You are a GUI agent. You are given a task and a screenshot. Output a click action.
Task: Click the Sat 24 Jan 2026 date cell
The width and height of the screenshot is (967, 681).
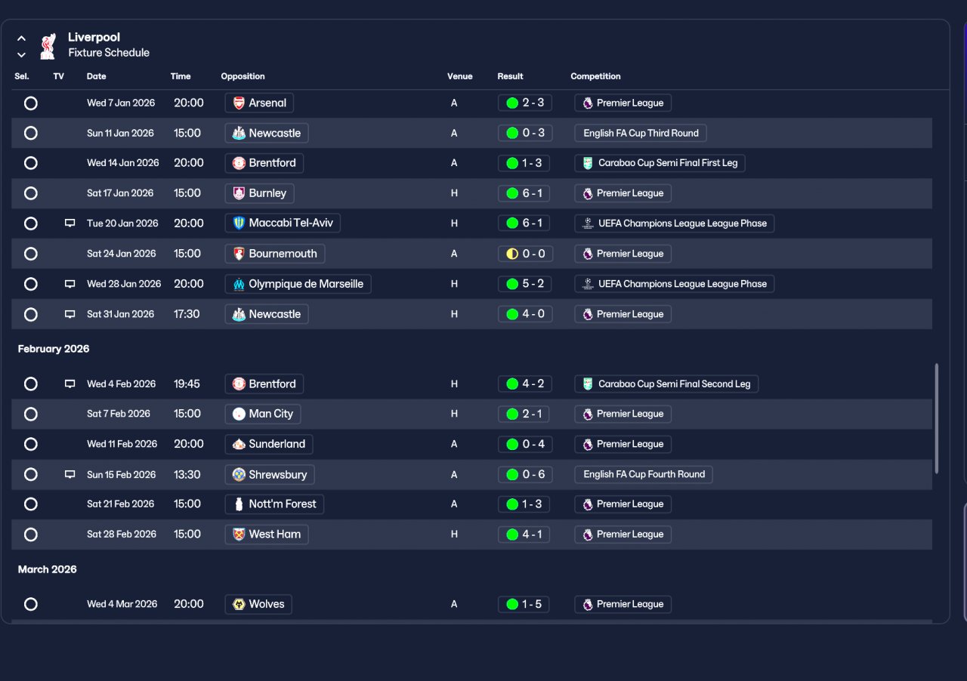(122, 254)
